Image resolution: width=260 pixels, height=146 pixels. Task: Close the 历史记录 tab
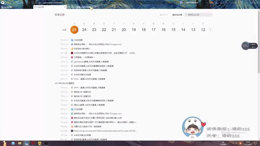(65, 7)
